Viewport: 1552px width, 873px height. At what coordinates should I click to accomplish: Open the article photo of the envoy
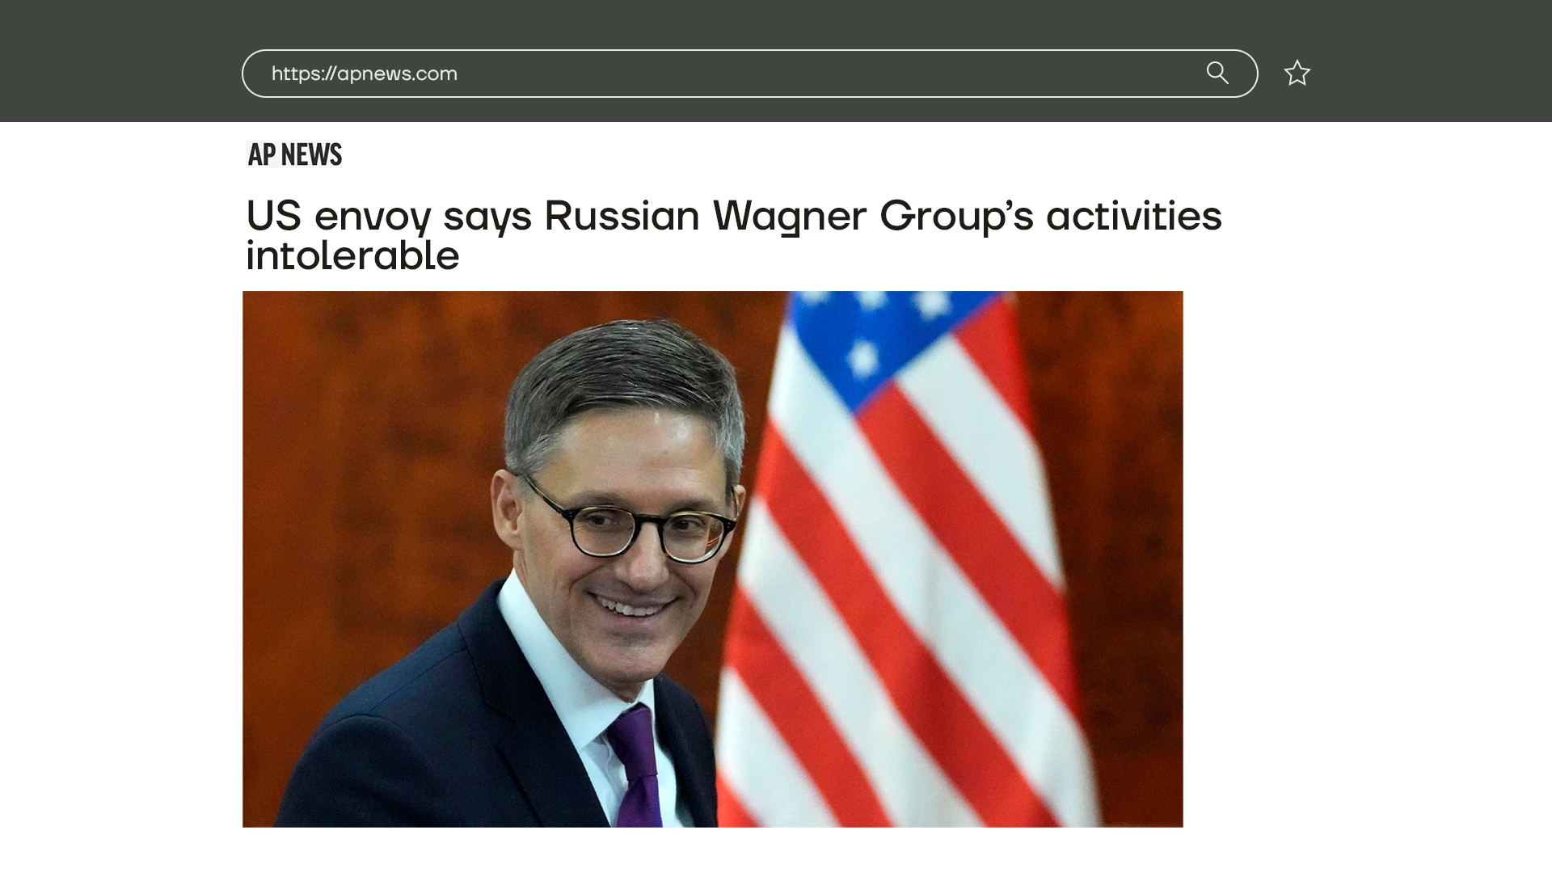coord(712,559)
